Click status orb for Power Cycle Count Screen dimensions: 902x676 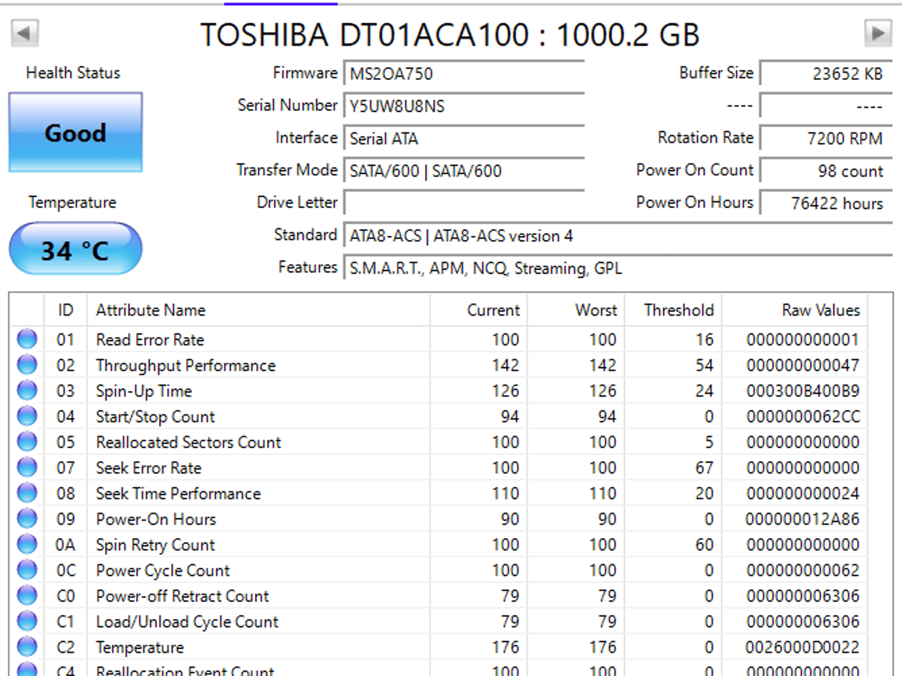tap(27, 570)
